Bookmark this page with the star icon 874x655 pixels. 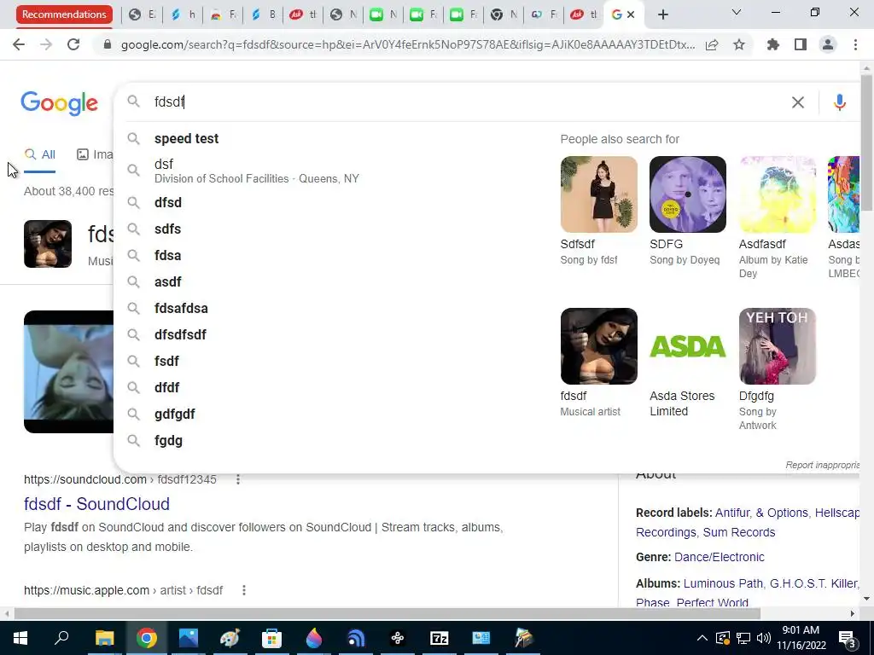coord(739,44)
